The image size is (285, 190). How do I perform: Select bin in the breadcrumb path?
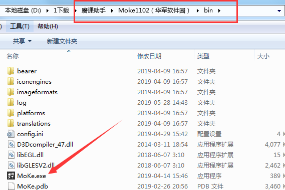(208, 10)
